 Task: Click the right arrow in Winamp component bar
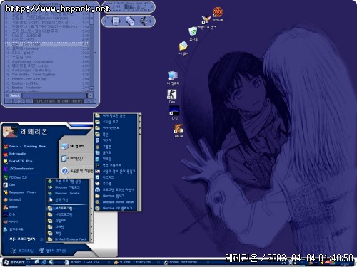[x=151, y=21]
